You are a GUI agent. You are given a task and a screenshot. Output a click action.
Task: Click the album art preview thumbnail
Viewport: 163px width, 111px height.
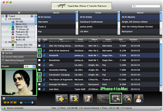pos(19,82)
